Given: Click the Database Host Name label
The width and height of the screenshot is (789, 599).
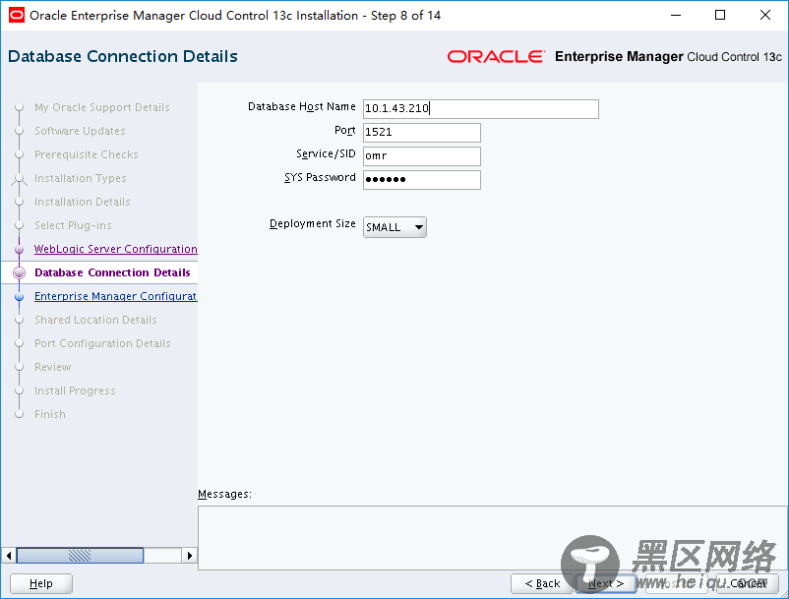Looking at the screenshot, I should click(302, 106).
